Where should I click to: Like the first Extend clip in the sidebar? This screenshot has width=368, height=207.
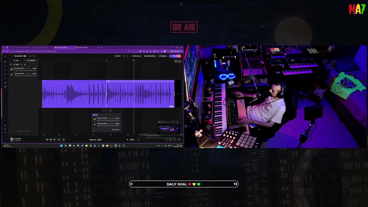tap(27, 68)
